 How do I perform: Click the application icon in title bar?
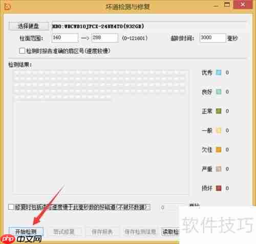tap(7, 7)
